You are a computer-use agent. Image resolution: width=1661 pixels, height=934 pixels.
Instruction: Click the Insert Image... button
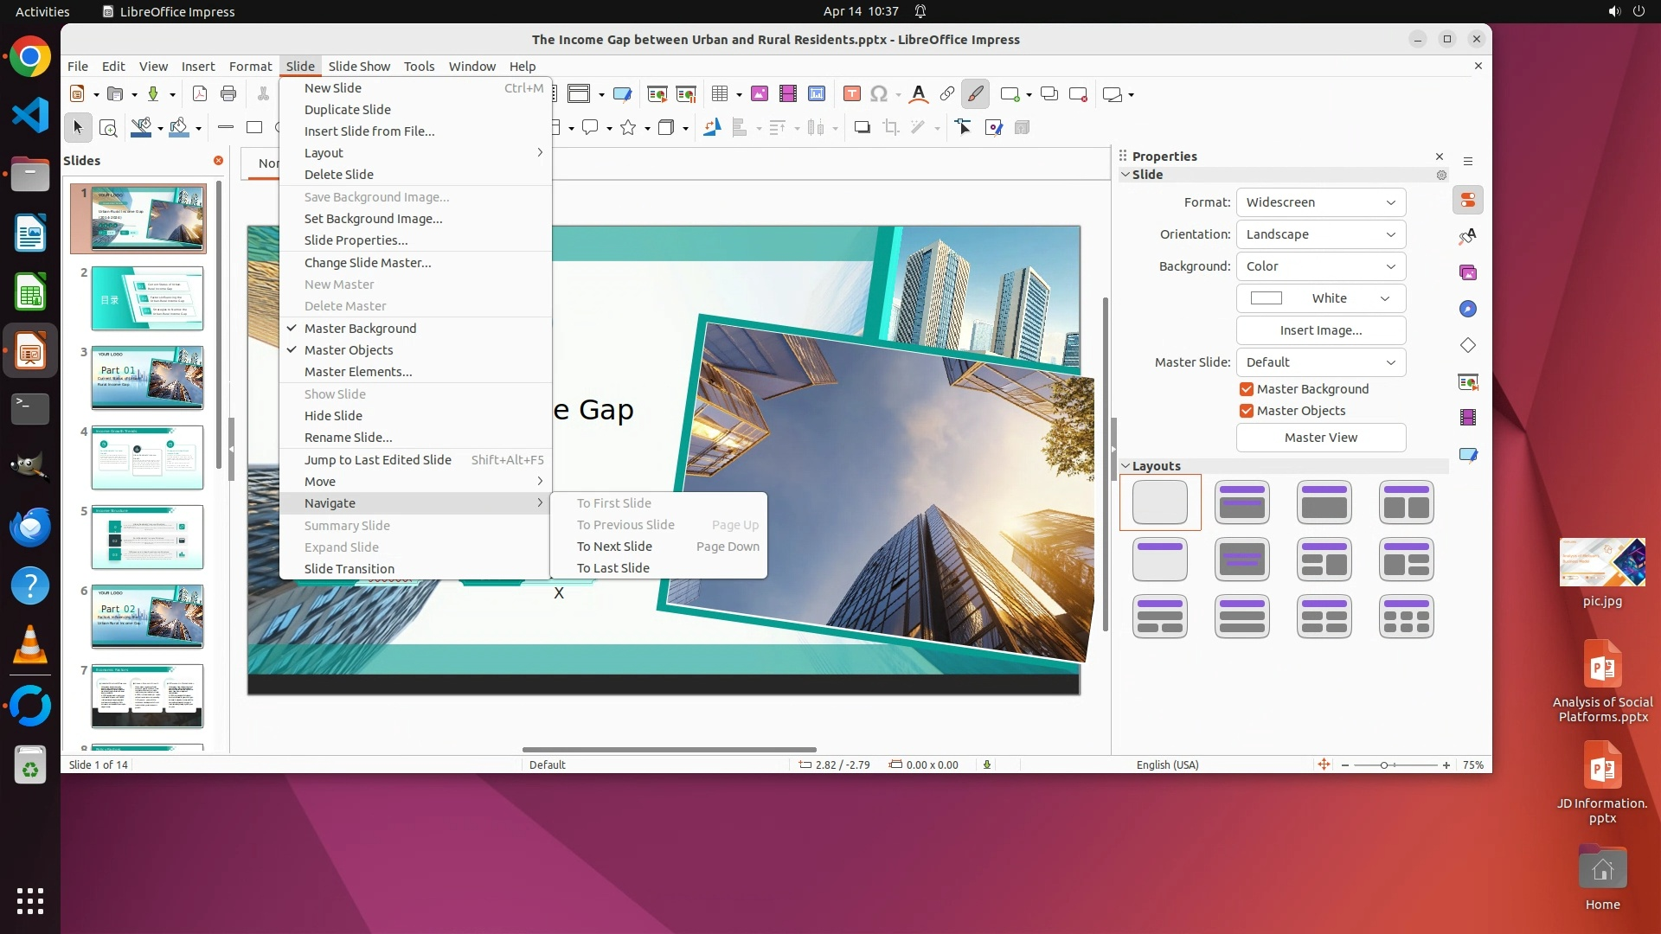pyautogui.click(x=1320, y=330)
